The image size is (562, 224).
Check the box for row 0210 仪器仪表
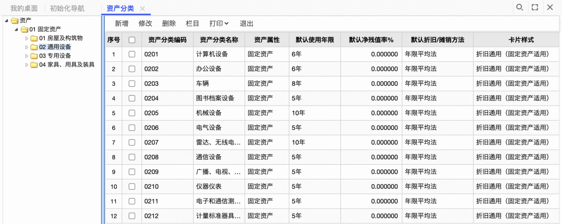point(132,187)
